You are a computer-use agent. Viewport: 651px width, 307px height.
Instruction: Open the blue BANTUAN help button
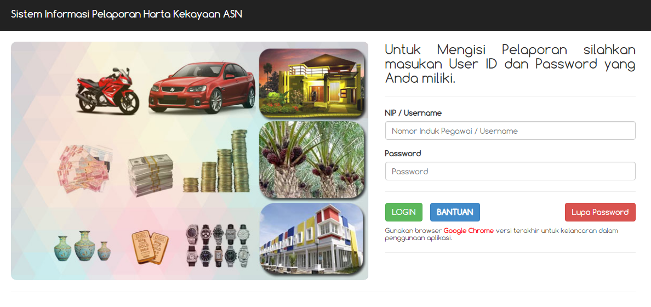pos(455,212)
